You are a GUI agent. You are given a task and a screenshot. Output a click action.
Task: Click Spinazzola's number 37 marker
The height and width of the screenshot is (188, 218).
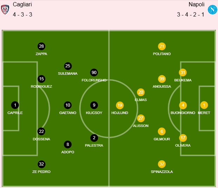coord(162,164)
